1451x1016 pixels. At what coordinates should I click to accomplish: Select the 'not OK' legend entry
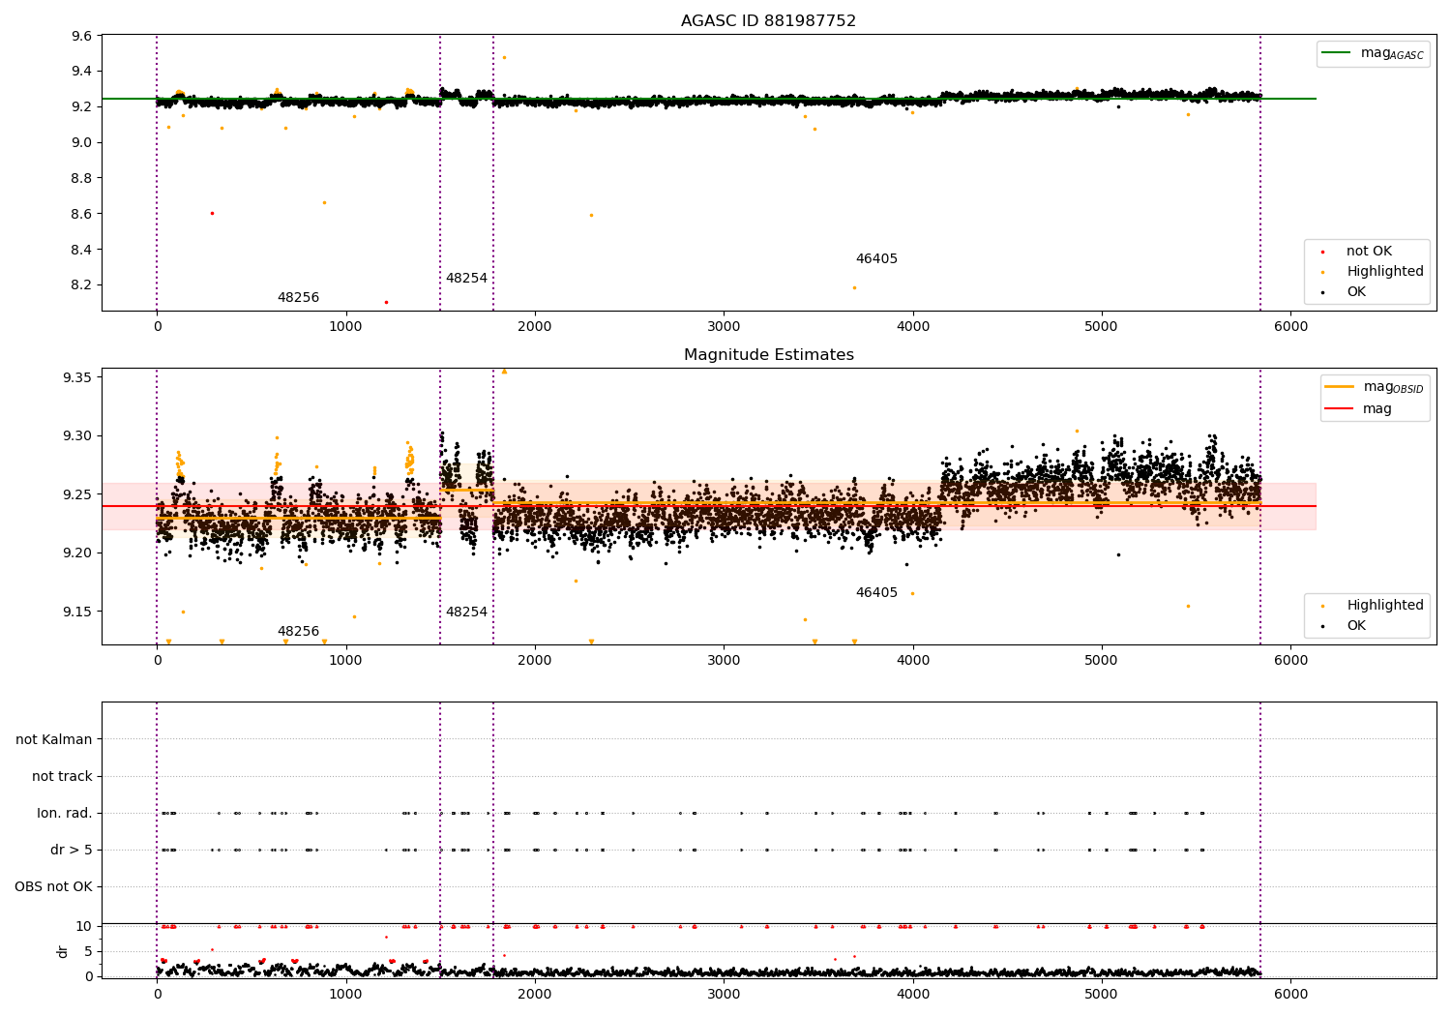[1369, 251]
